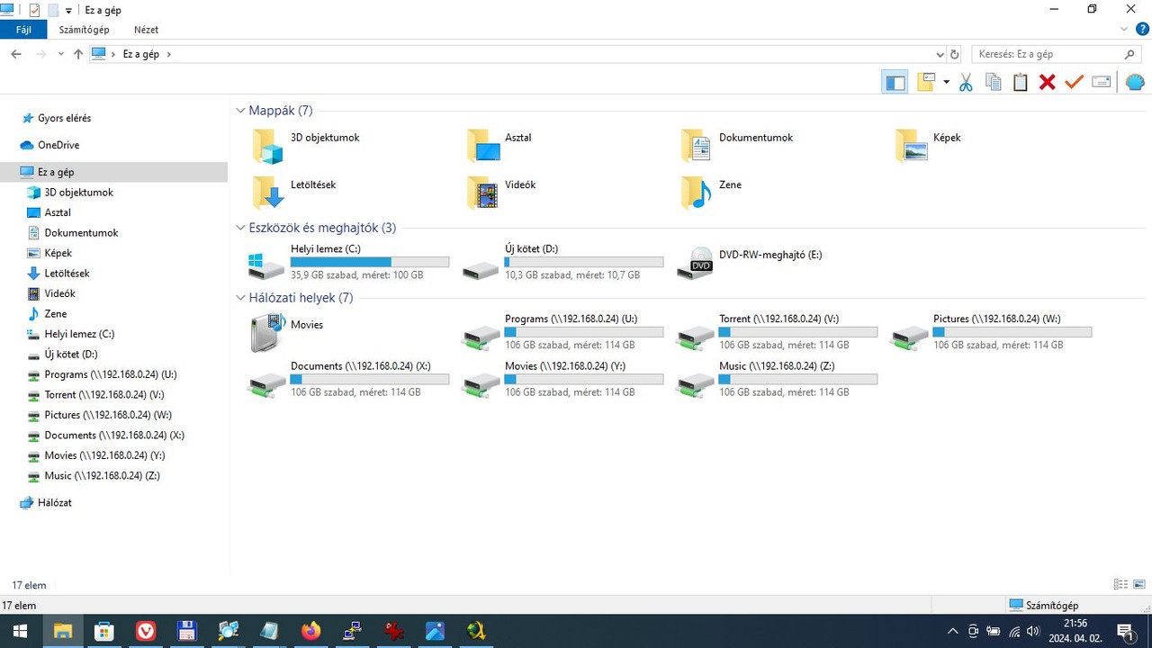The height and width of the screenshot is (648, 1152).
Task: Refresh the Ez a gép view
Action: 955,54
